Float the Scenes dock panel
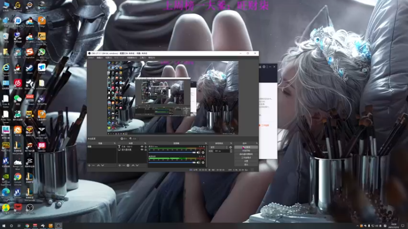This screenshot has height=229, width=408. pyautogui.click(x=114, y=144)
